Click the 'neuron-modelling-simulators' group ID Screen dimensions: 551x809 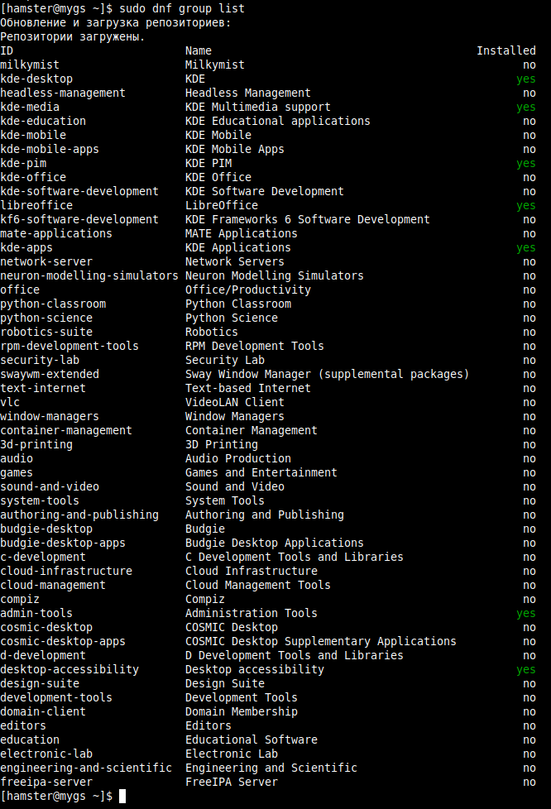coord(89,275)
